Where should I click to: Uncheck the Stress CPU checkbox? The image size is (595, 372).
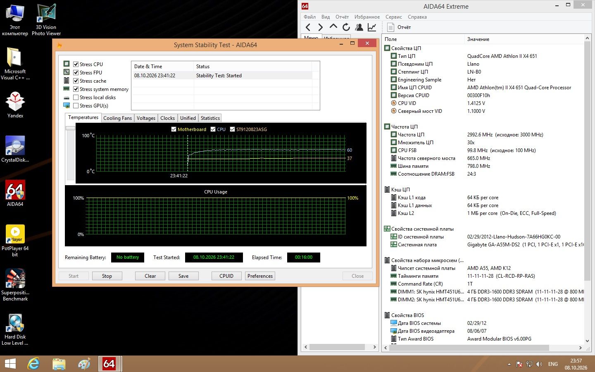coord(76,64)
